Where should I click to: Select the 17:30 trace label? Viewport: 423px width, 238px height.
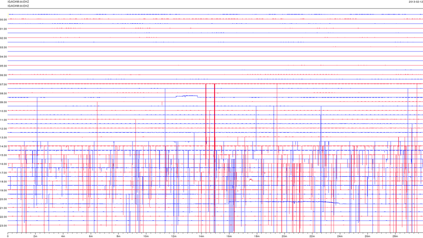[x=4, y=173]
